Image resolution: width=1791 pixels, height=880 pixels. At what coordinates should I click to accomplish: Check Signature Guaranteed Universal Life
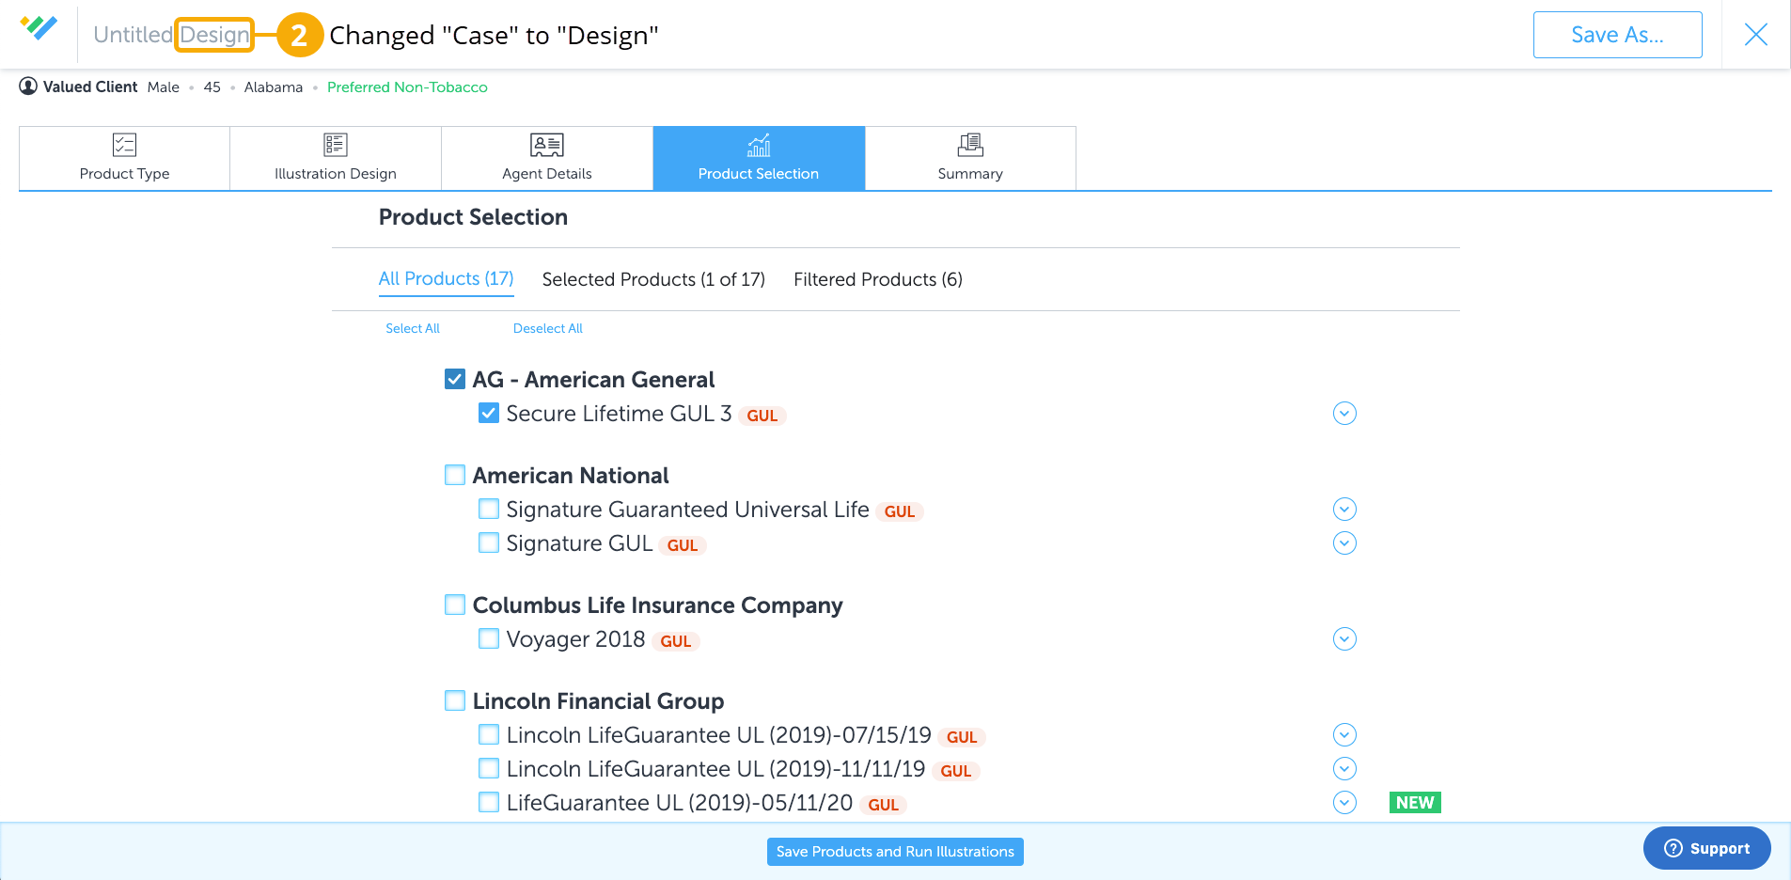489,509
